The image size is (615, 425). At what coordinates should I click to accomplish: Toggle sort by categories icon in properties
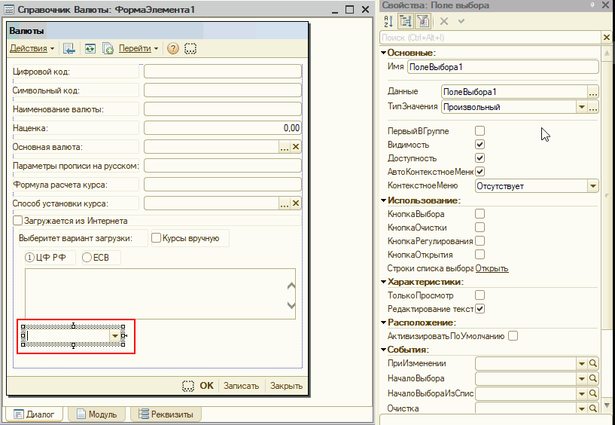(x=405, y=21)
